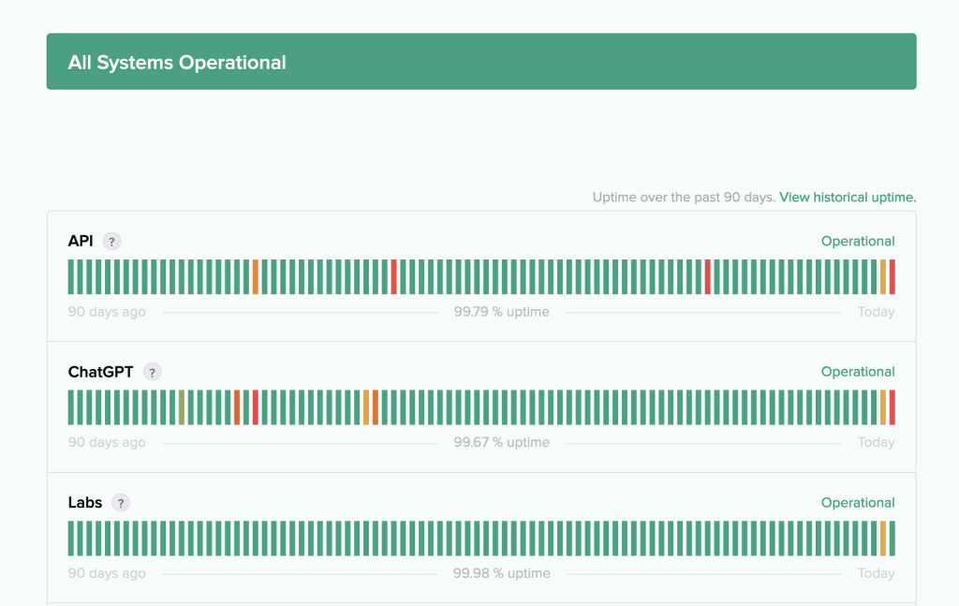Click the Operational status beside Labs

(x=858, y=503)
